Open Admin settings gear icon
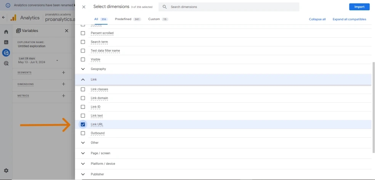The width and height of the screenshot is (375, 180). [6, 170]
